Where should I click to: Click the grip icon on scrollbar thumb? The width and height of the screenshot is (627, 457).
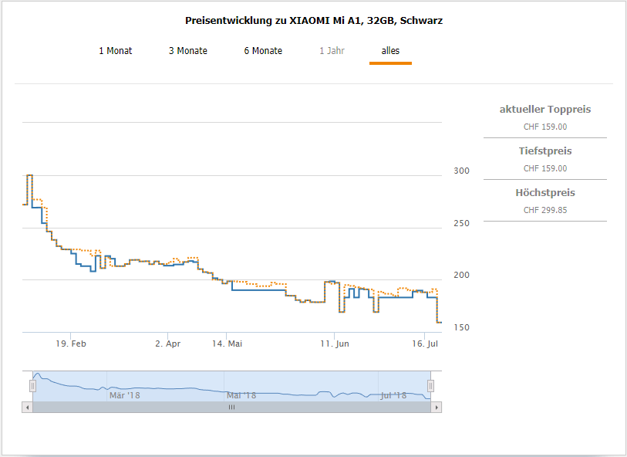tap(231, 407)
